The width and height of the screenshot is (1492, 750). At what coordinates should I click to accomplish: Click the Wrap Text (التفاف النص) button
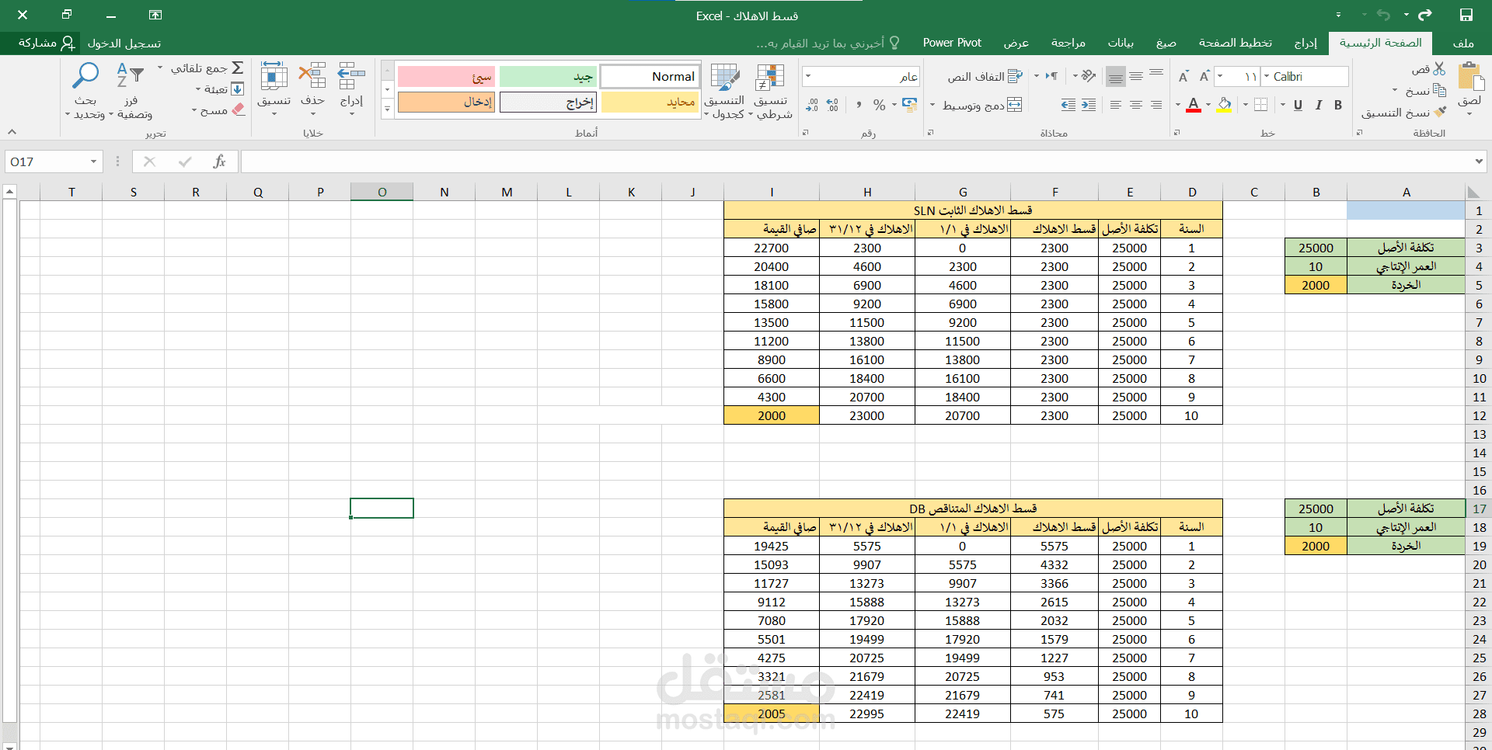pyautogui.click(x=985, y=77)
